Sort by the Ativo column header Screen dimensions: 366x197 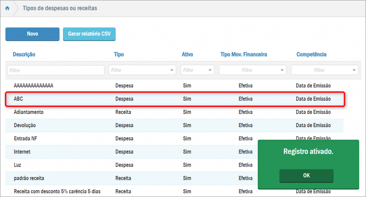point(187,54)
